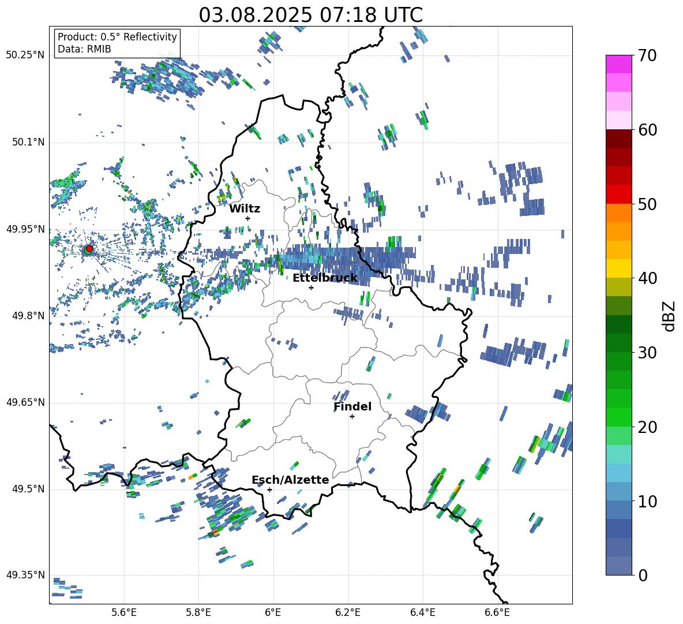Click the 6.2°E longitude label
Image resolution: width=683 pixels, height=624 pixels.
click(x=348, y=612)
